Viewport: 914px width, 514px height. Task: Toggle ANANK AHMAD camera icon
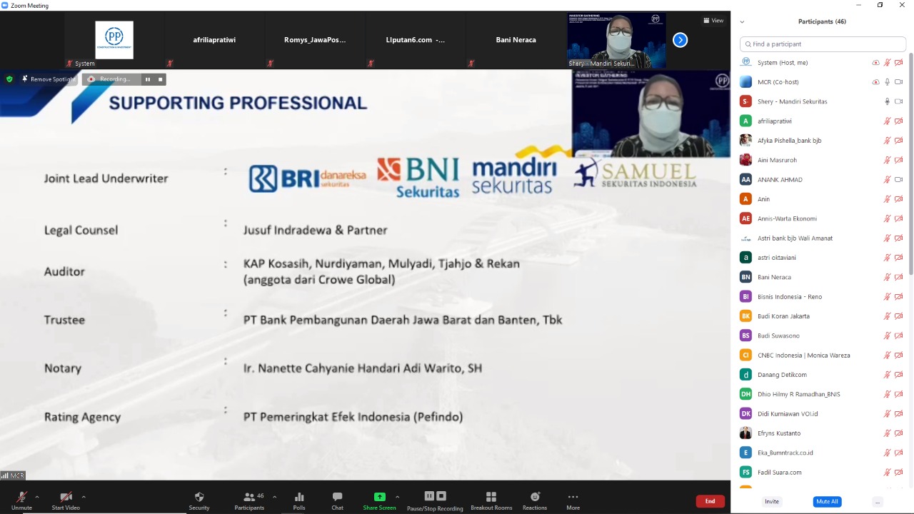click(x=899, y=180)
